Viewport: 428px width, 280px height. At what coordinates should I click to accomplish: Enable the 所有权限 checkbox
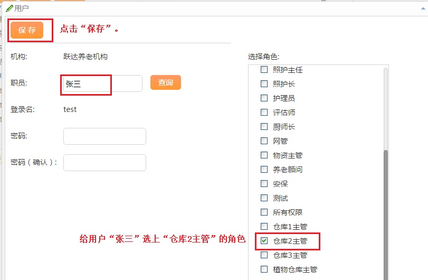coord(264,212)
